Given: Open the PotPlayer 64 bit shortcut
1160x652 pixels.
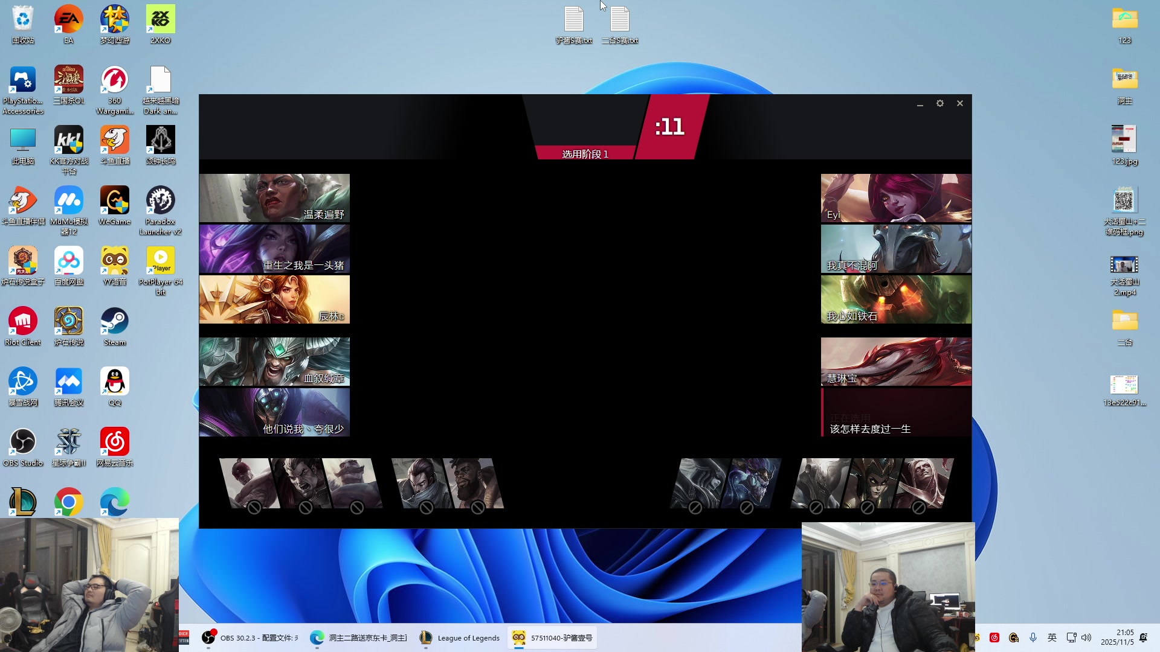Looking at the screenshot, I should pos(160,261).
